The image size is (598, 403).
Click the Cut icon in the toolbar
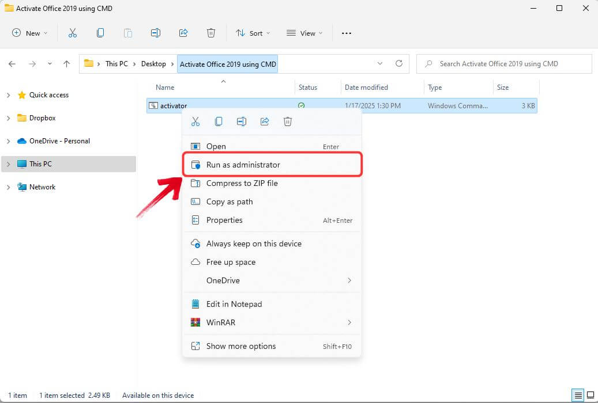[x=73, y=33]
